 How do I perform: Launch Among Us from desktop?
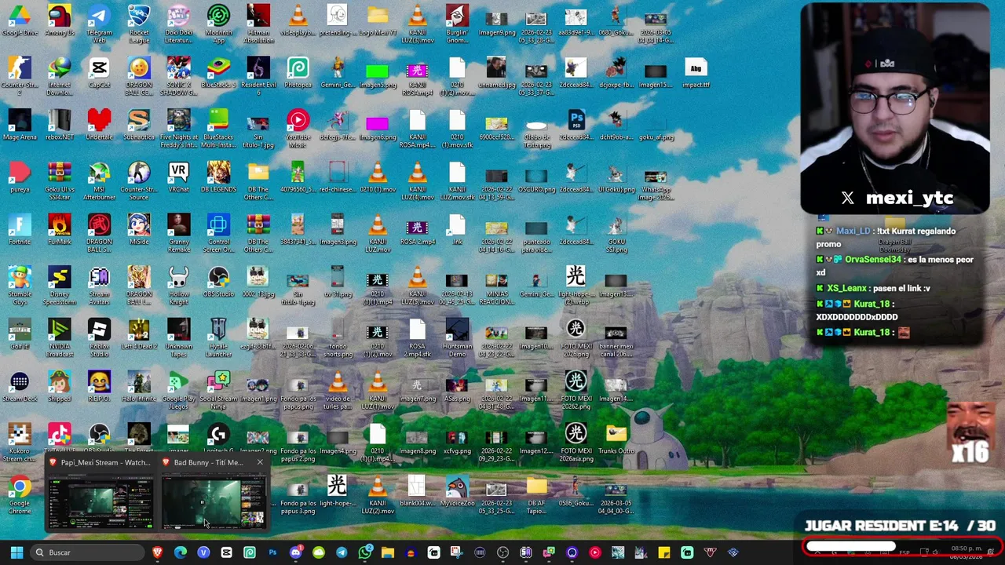[x=60, y=21]
